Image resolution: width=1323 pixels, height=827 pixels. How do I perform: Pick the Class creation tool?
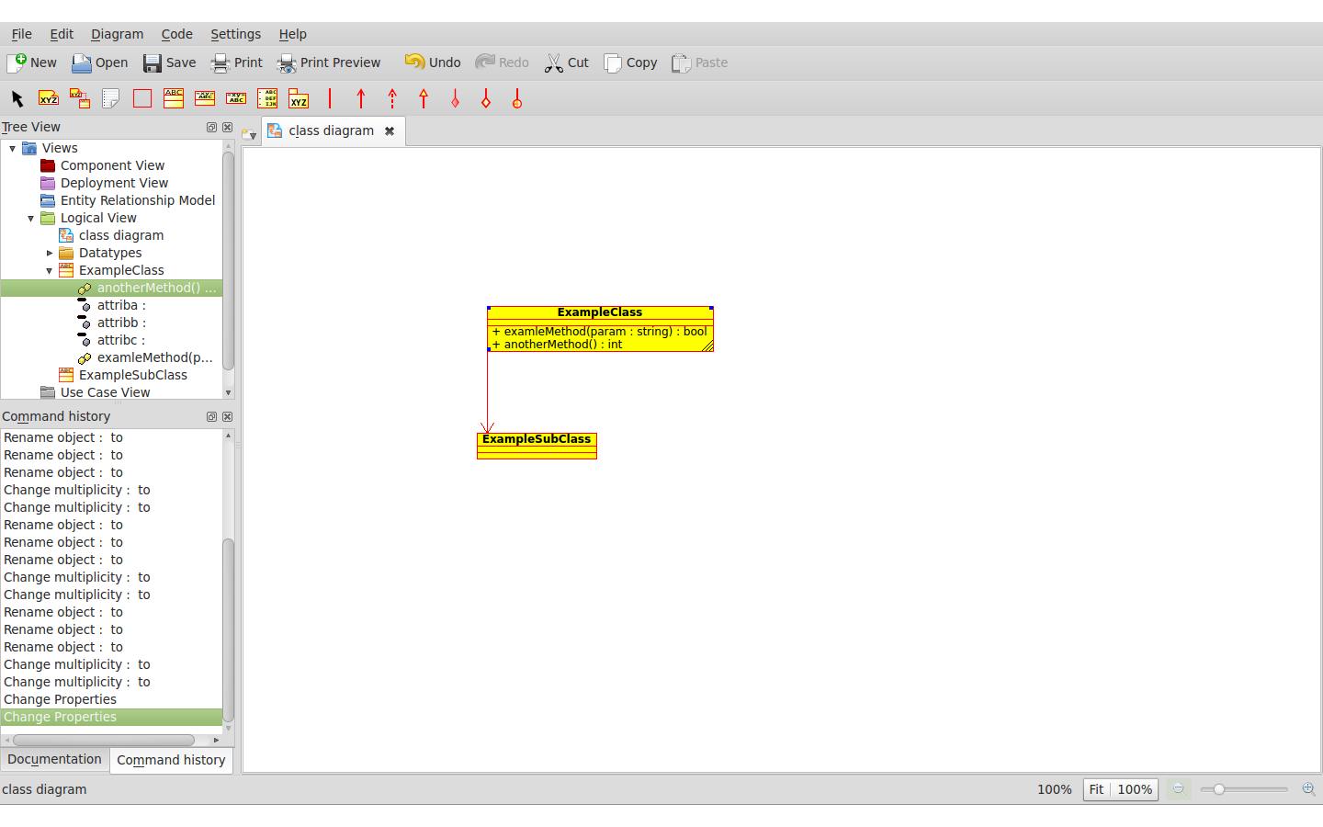(174, 98)
